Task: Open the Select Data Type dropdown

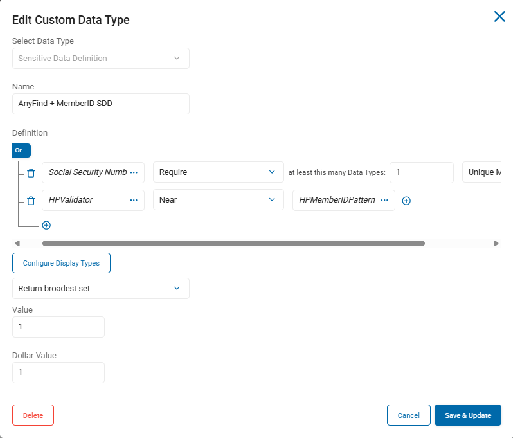Action: 100,59
